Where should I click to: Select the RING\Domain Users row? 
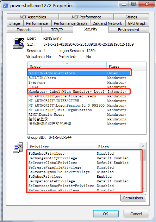(79, 114)
